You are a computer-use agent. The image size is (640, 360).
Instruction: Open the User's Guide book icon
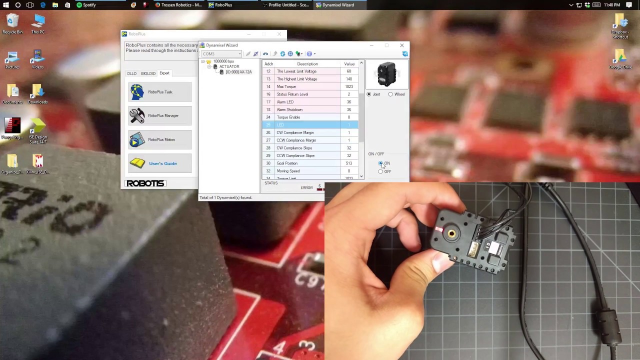coord(137,163)
